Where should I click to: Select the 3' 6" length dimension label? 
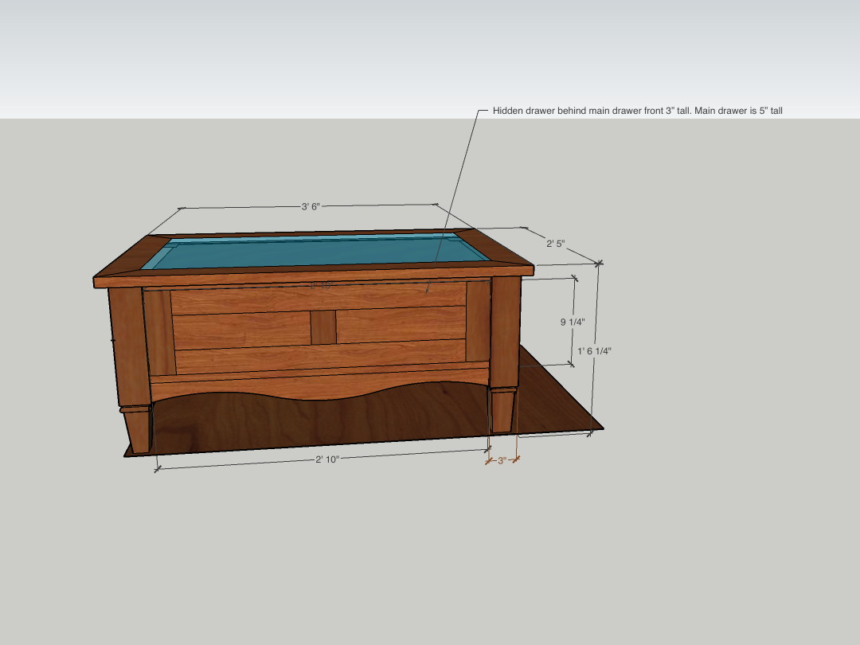311,207
